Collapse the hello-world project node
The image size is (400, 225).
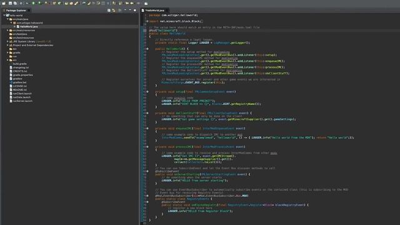tap(4, 15)
